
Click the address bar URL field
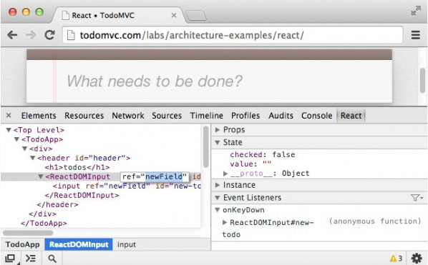(233, 35)
